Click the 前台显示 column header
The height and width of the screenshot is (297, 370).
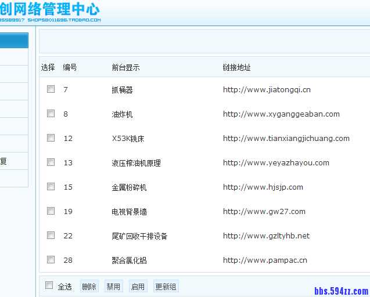(125, 68)
